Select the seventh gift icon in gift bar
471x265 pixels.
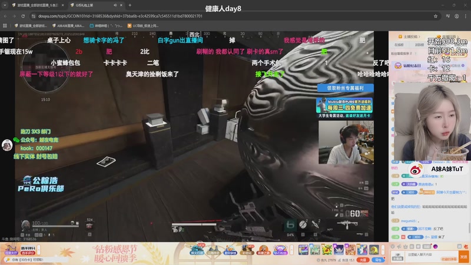tap(374, 249)
